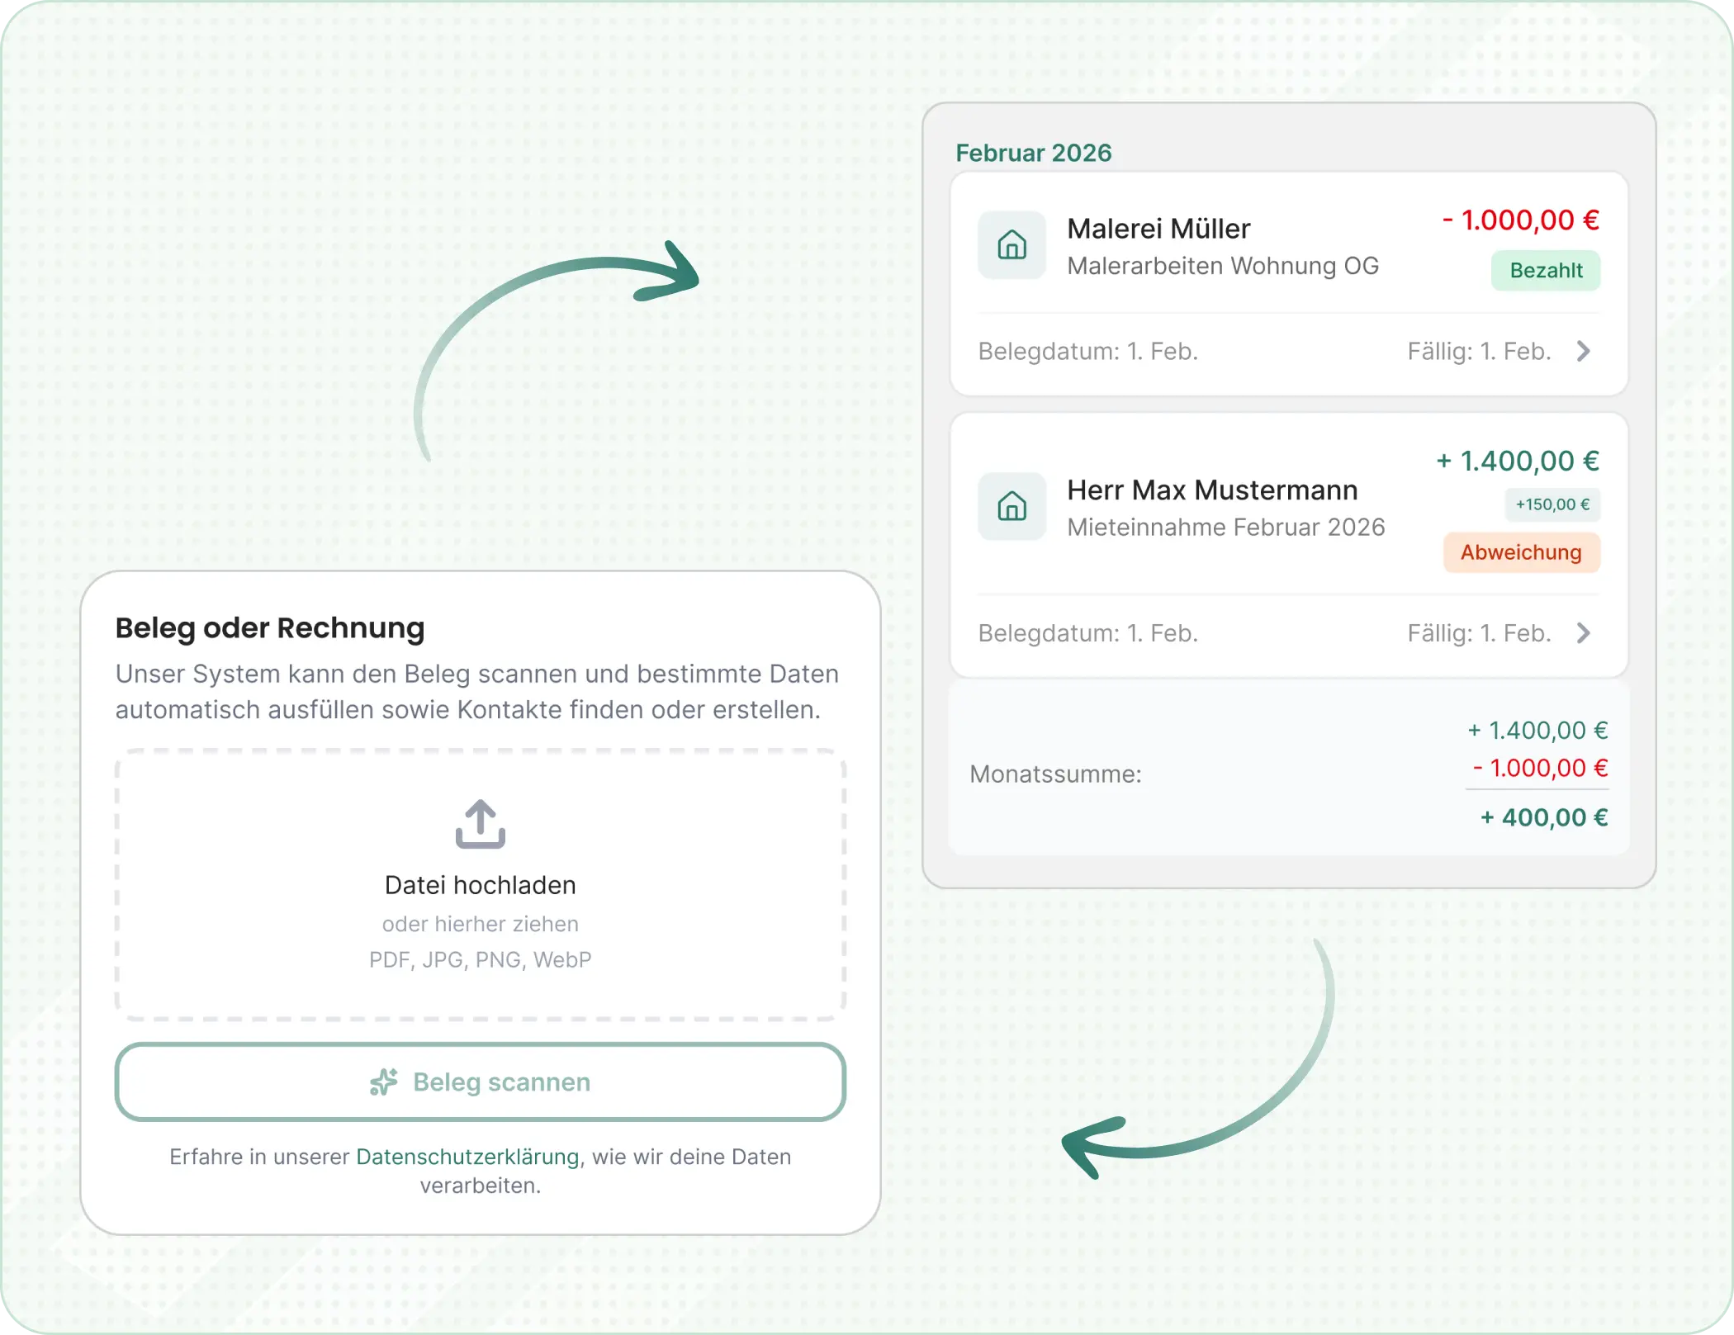The image size is (1734, 1335).
Task: Click the - 1.000,00 € amount on Malerei Müller
Action: pyautogui.click(x=1520, y=220)
